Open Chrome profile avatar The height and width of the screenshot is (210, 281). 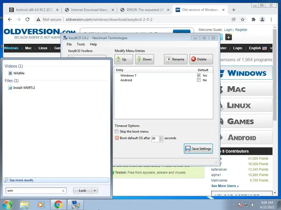tap(262, 19)
